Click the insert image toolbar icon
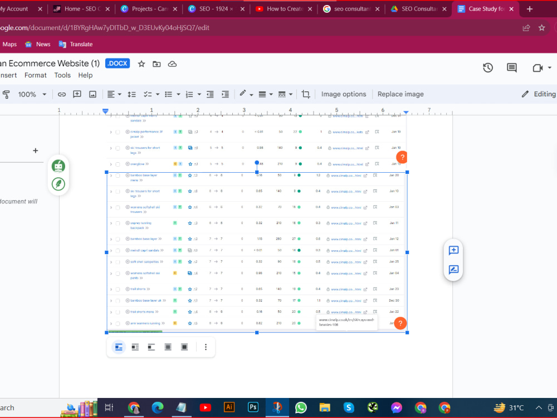The image size is (557, 418). coord(92,94)
